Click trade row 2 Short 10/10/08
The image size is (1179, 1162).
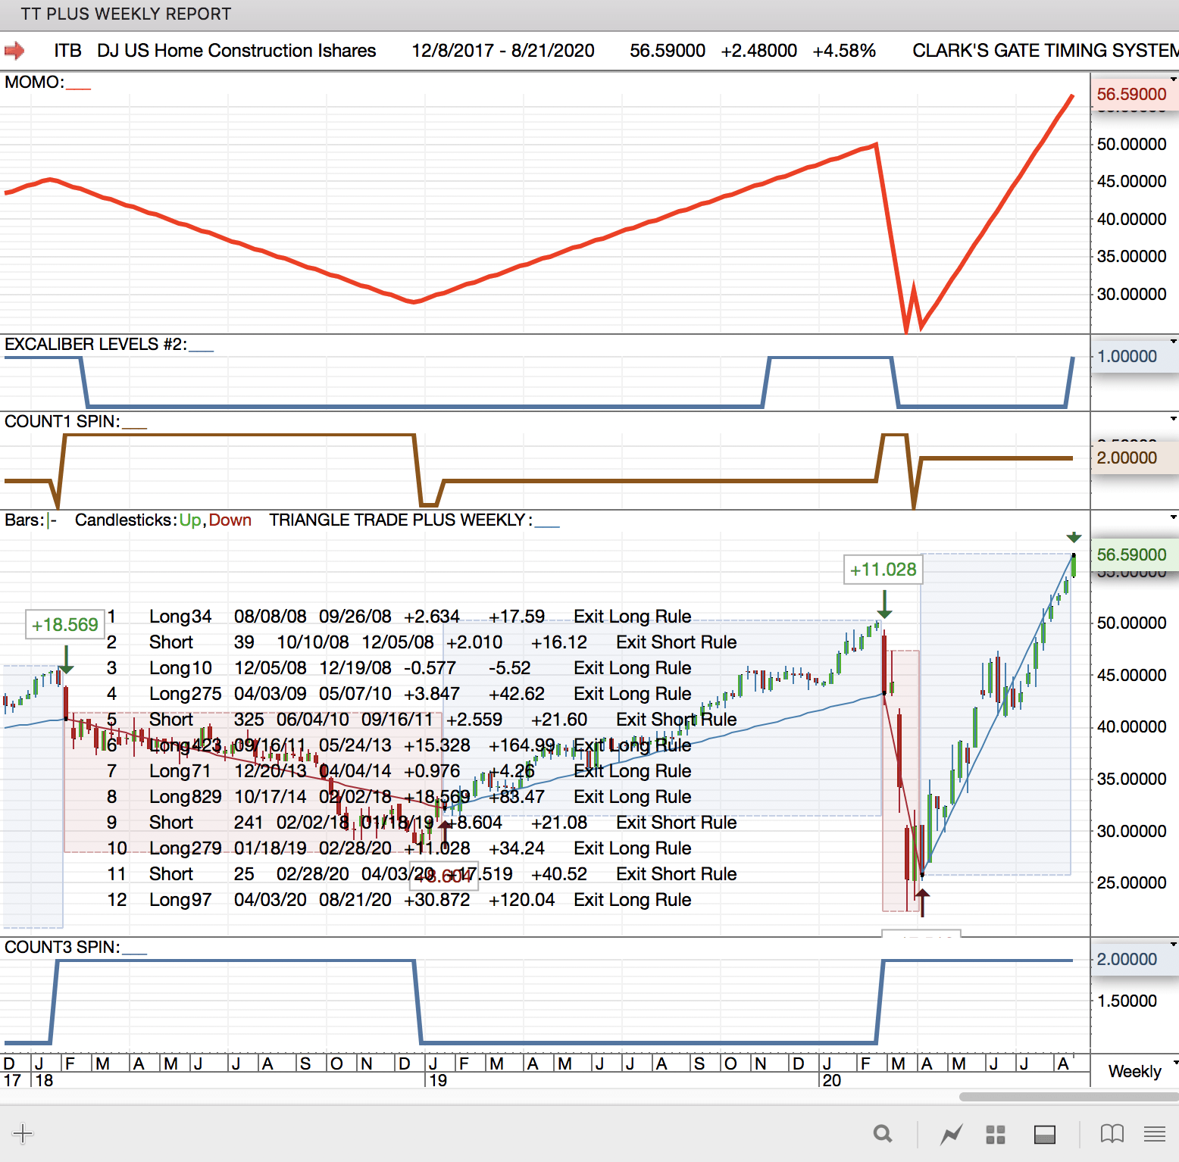click(422, 642)
